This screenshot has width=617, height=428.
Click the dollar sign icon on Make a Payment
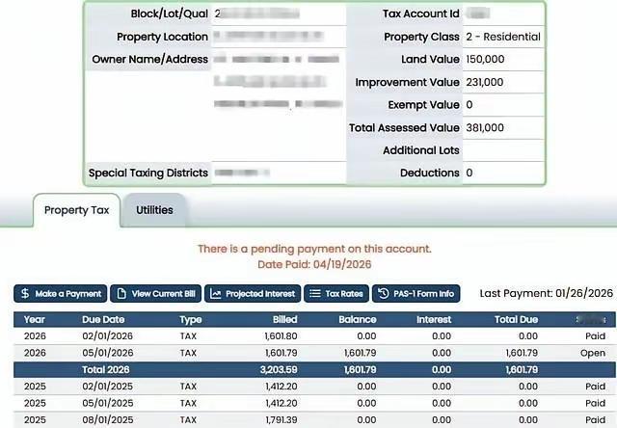(x=25, y=293)
